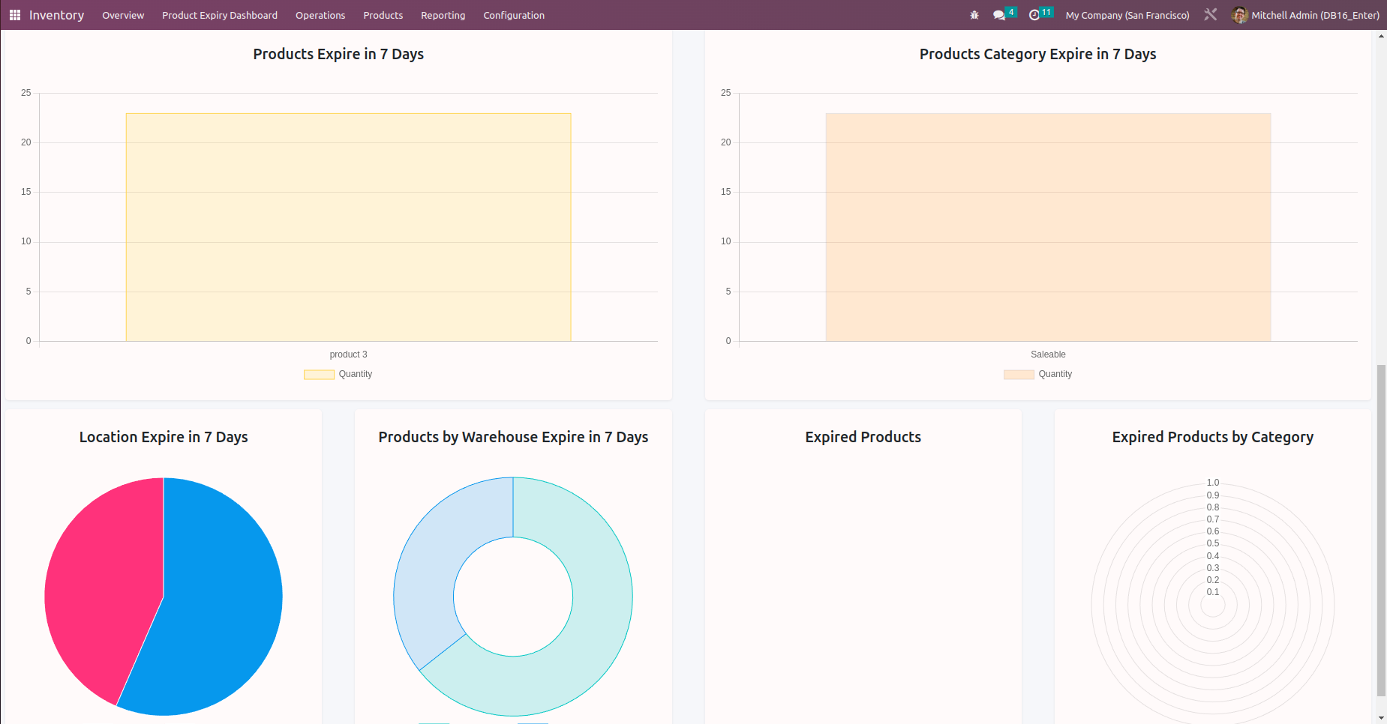Click the Inventory app title

(x=56, y=15)
